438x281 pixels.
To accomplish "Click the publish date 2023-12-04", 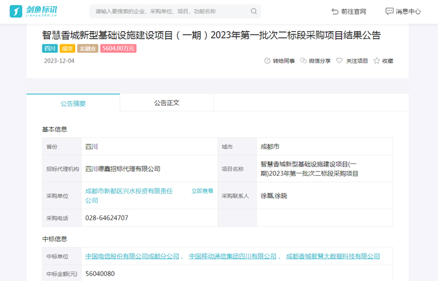I will 59,61.
